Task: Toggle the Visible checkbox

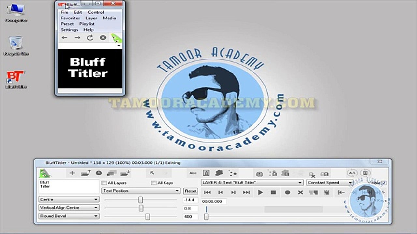Action: 384,183
